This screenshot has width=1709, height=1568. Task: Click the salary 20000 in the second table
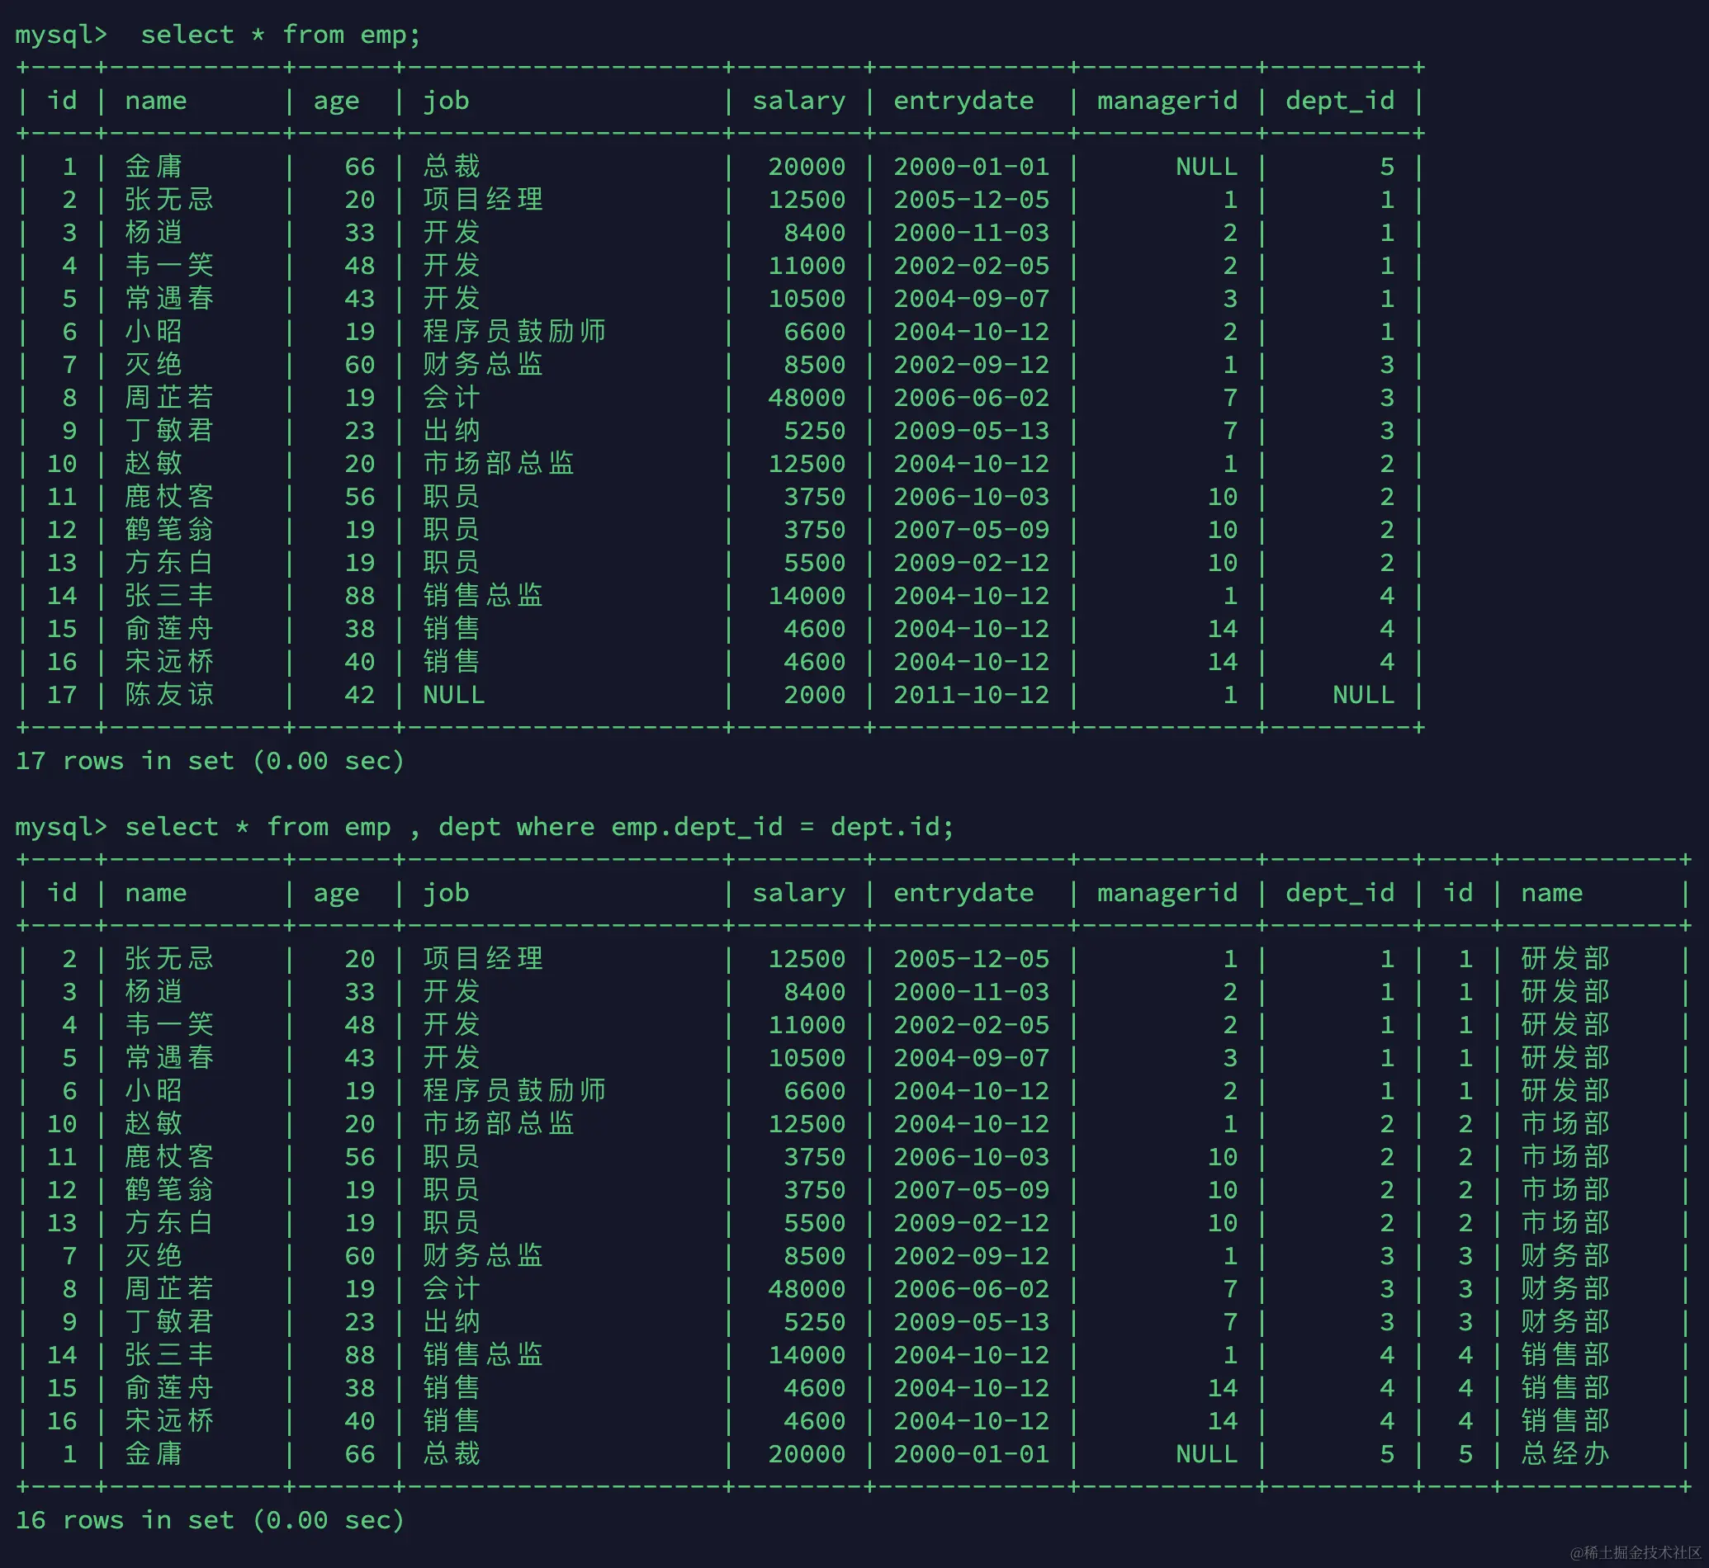806,1453
